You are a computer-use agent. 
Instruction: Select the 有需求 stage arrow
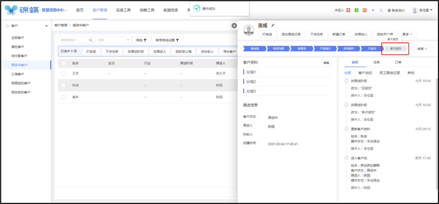[x=301, y=48]
